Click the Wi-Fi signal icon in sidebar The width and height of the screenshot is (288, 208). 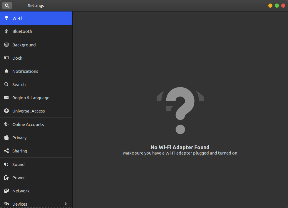coord(6,18)
